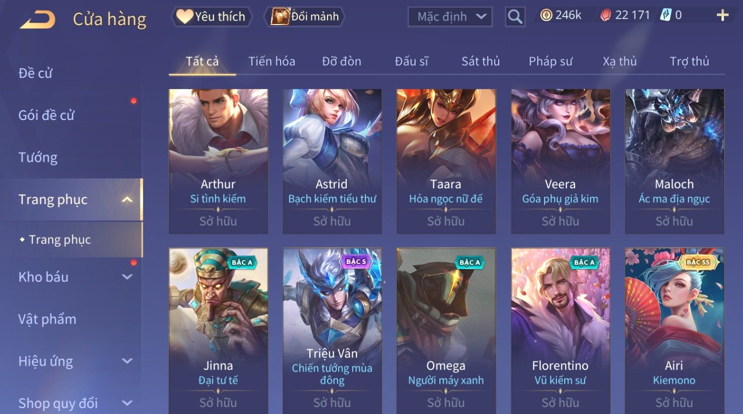Expand the Hiệu ứng sidebar section
Image resolution: width=743 pixels, height=414 pixels.
tap(127, 361)
